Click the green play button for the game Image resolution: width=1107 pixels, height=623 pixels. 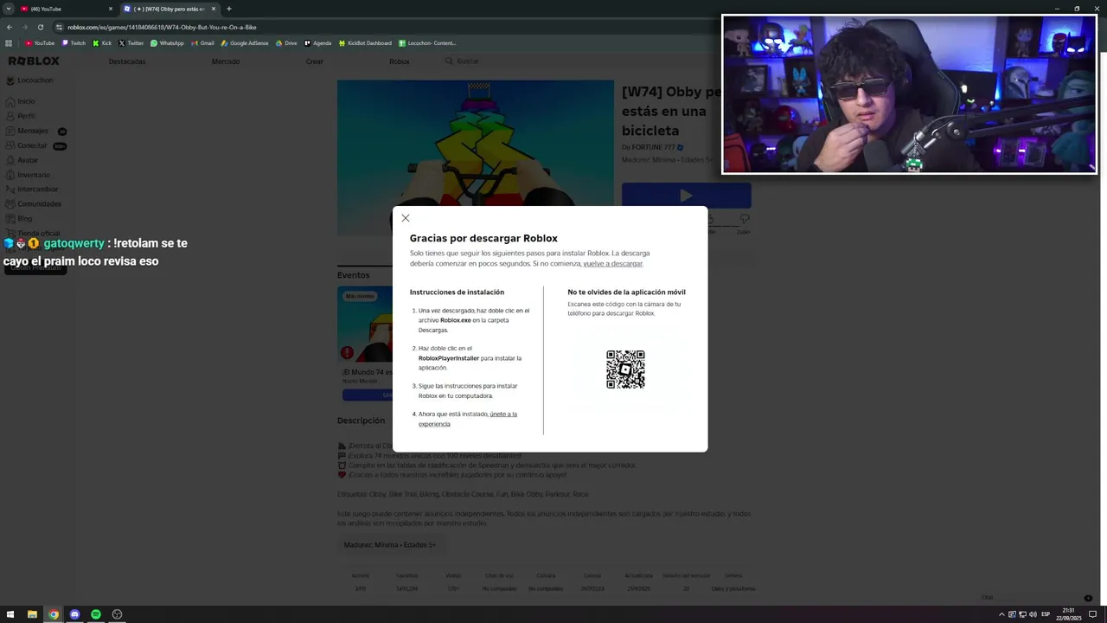pos(686,195)
